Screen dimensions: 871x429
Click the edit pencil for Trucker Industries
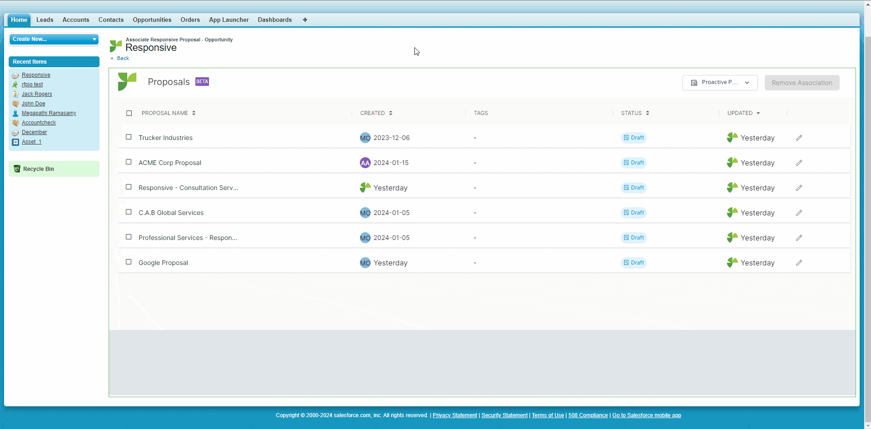point(799,138)
